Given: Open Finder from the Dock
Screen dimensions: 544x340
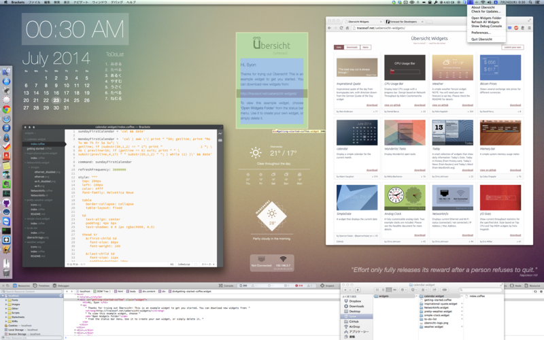Looking at the screenshot, I should tap(6, 72).
